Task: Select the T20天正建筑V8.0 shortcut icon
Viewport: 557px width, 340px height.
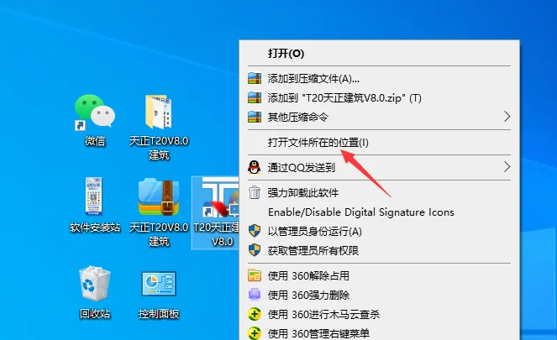Action: 220,197
